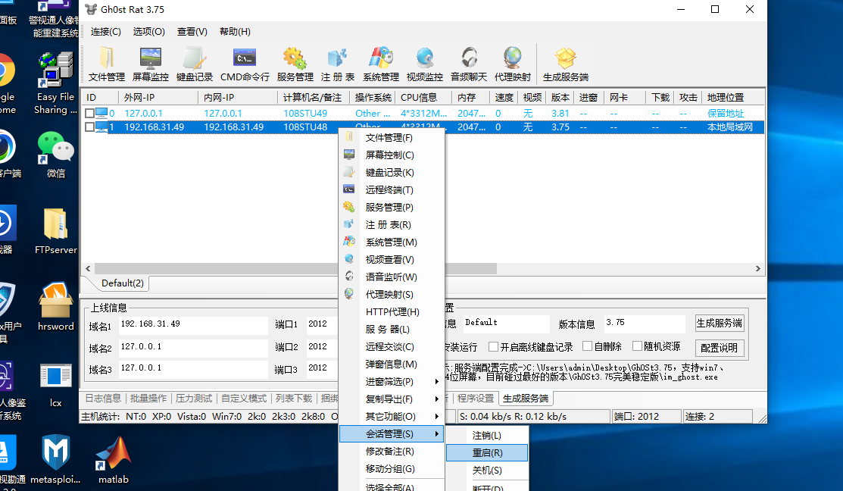Open the 键盘记录 keylogger toolbar icon
The image size is (843, 491).
[x=195, y=64]
